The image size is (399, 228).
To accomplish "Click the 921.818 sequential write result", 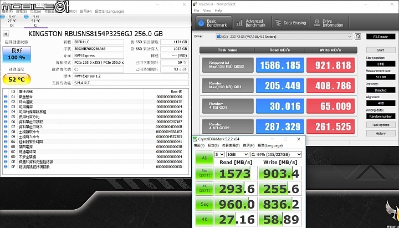I will click(x=330, y=65).
